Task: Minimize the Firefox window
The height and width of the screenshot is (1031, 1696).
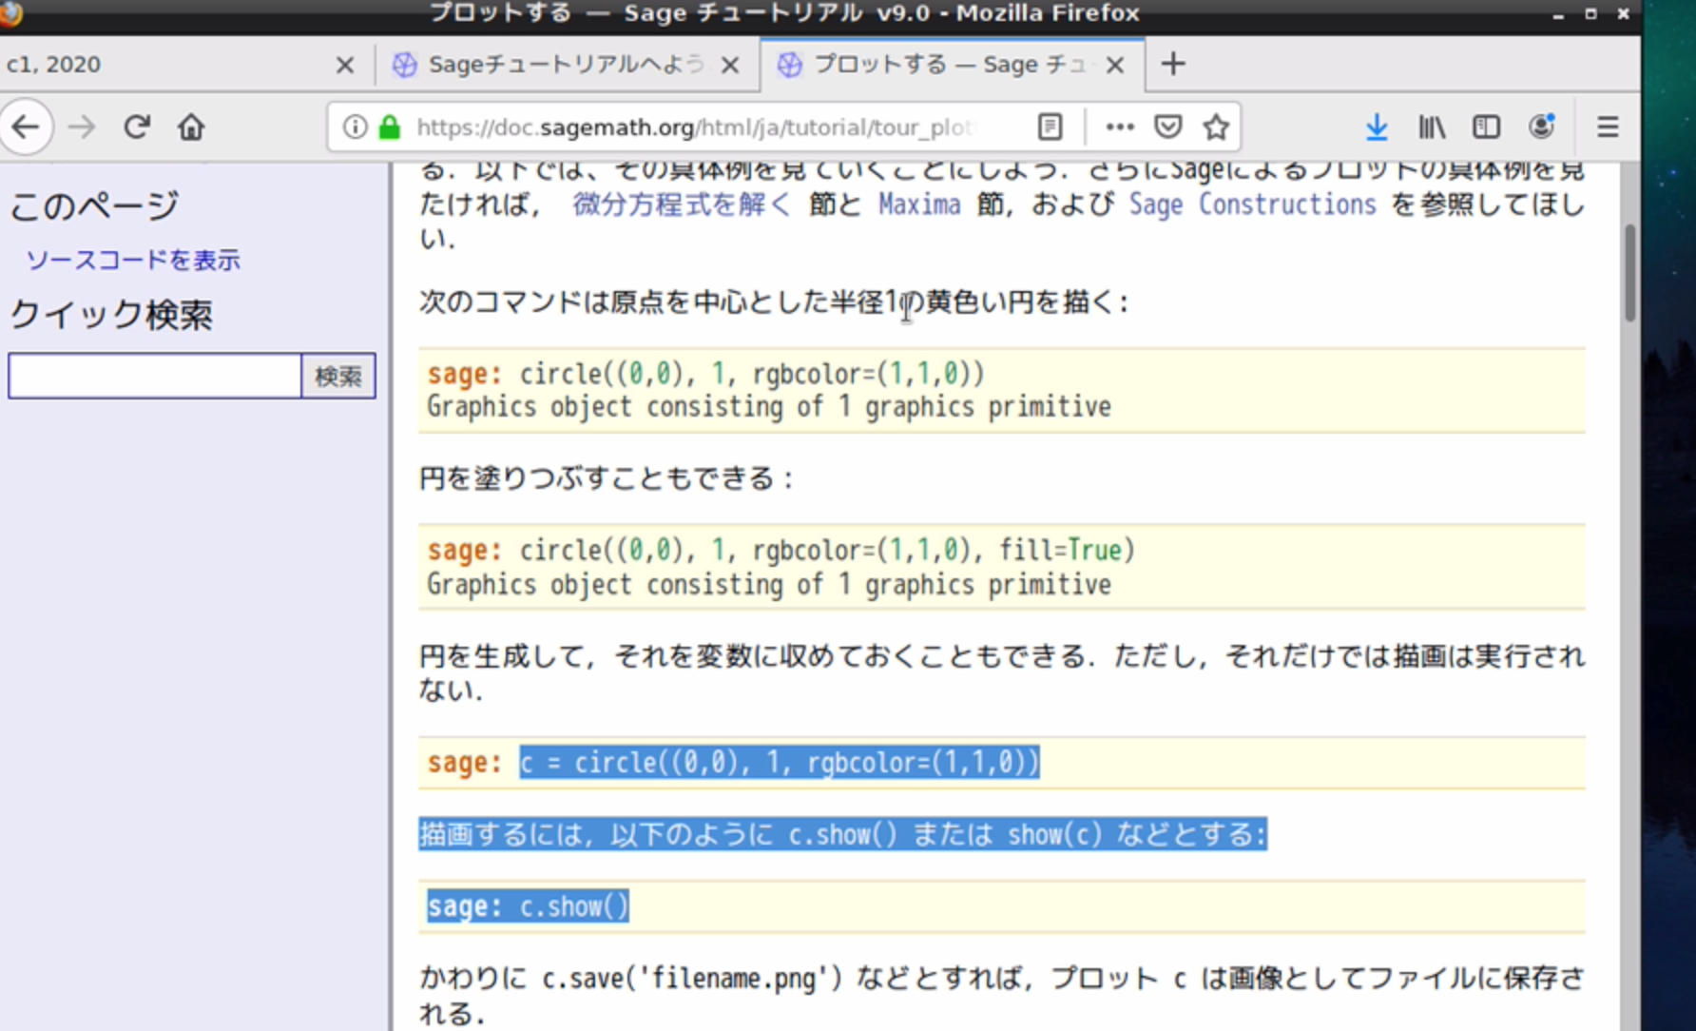Action: point(1557,14)
